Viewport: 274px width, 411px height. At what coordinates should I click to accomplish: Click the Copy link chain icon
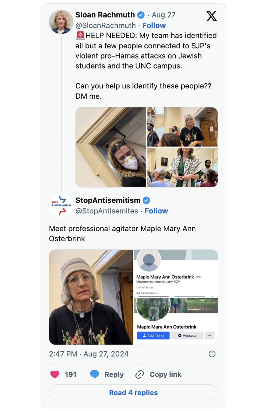140,374
